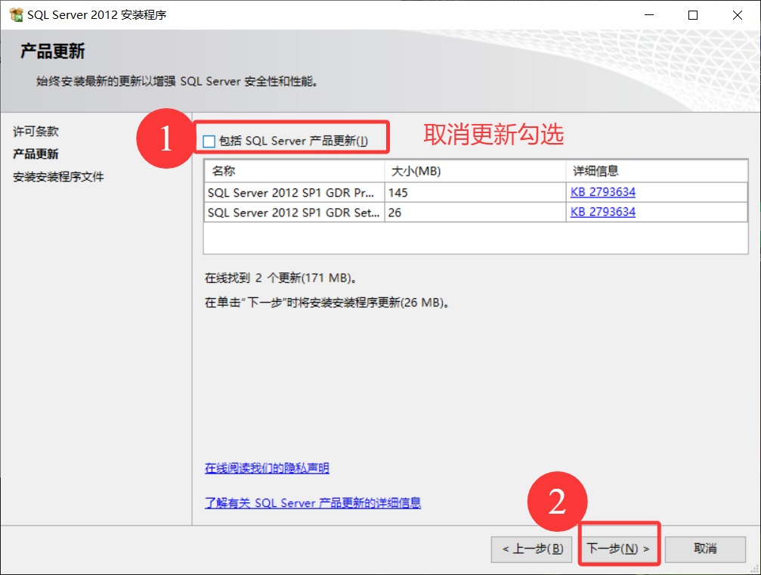
Task: Open the online privacy statement link
Action: coord(267,468)
